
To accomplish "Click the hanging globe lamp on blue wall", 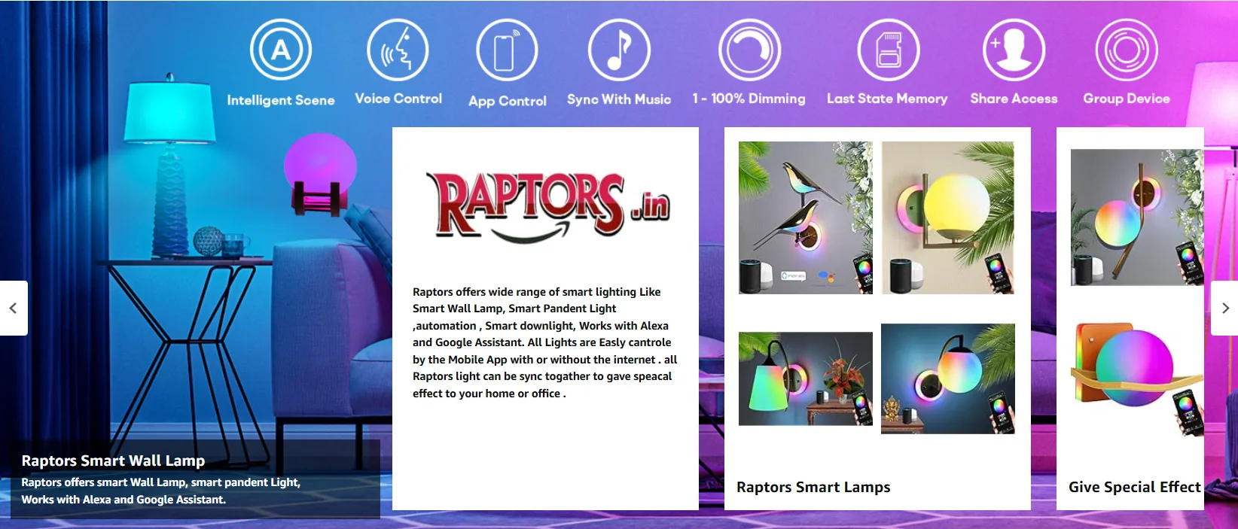I will coord(948,379).
